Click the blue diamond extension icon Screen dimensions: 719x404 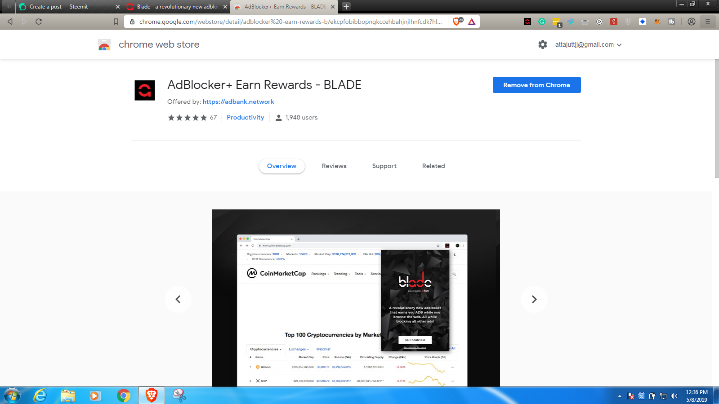643,22
